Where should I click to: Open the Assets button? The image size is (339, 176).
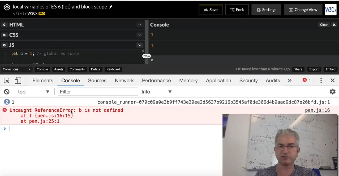pos(59,69)
